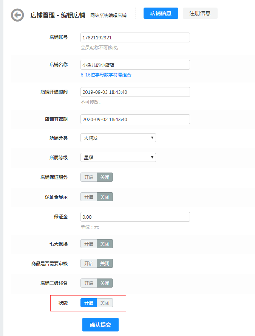Enable 店铺保证服务 with 开启

tap(89, 177)
